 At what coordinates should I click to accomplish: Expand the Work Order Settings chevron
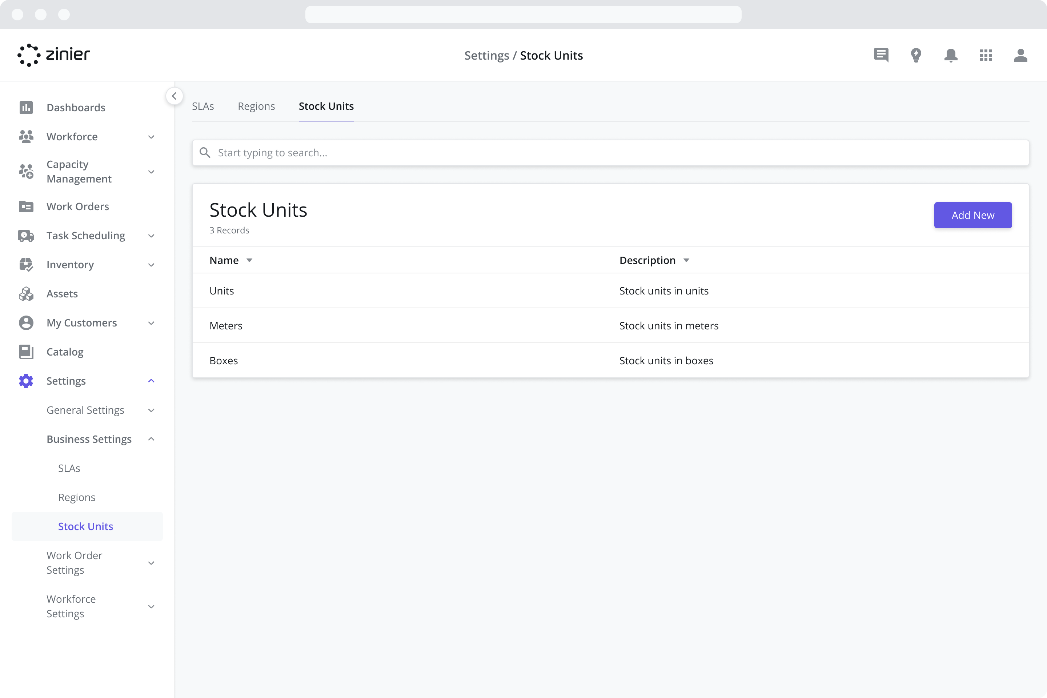pos(151,563)
